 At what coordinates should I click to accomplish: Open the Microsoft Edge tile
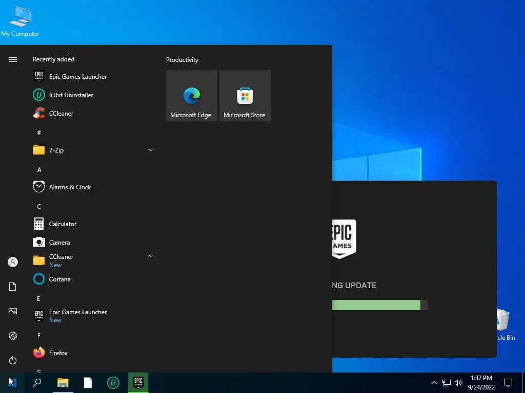click(192, 96)
